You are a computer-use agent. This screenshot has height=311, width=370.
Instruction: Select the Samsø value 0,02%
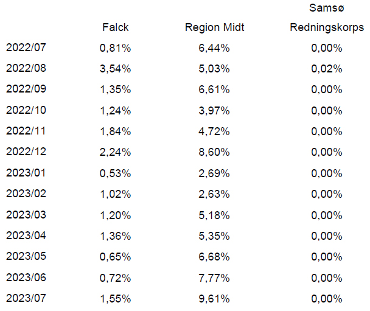click(327, 69)
